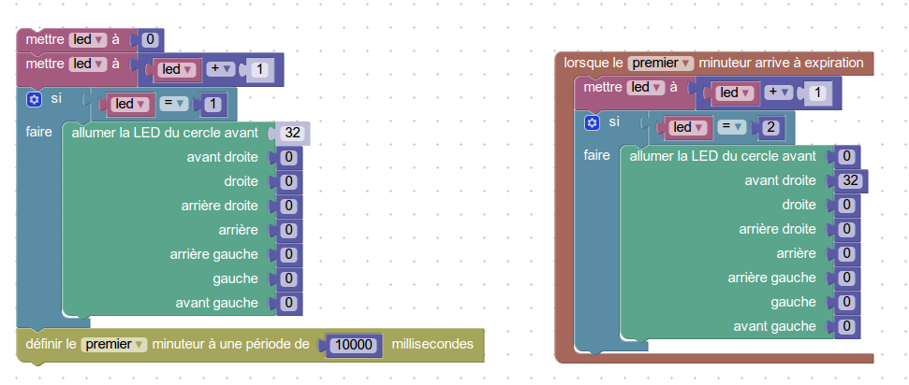The width and height of the screenshot is (909, 385).
Task: Select the left 'allumer la LED du cercle' block label
Action: [x=164, y=133]
